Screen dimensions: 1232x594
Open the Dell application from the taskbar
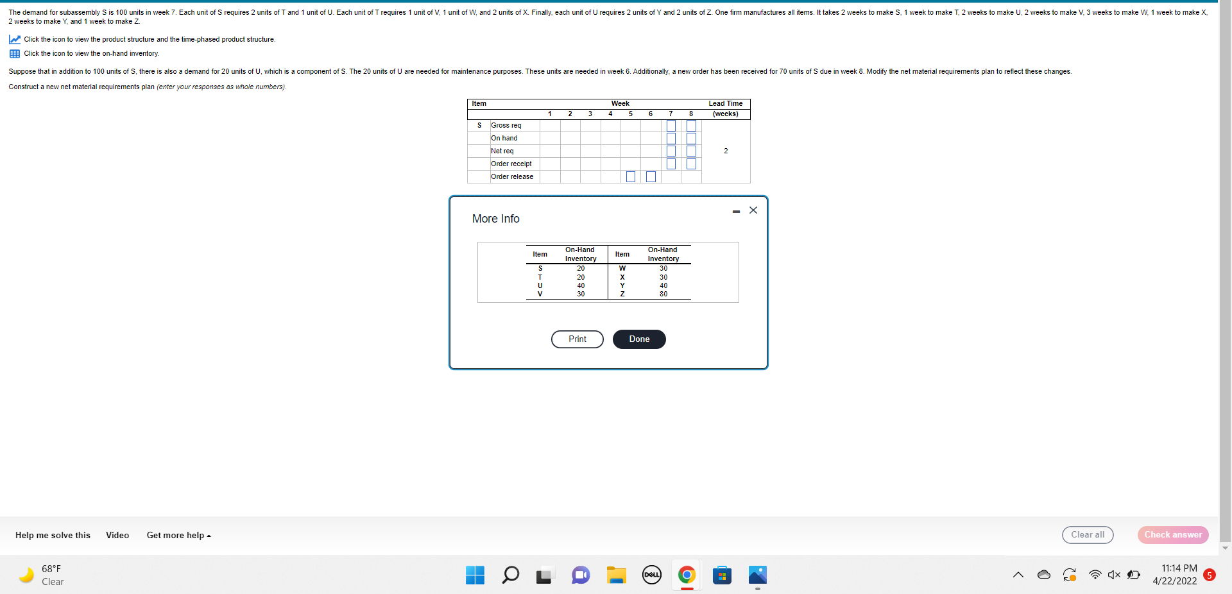pos(651,575)
